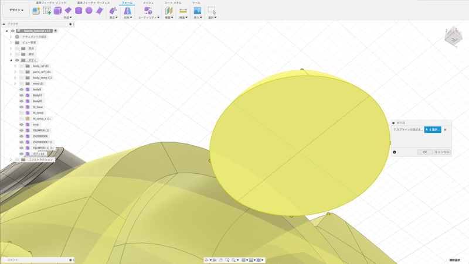469x264 pixels.
Task: Select the FBUMPER (1) (1) body item
Action: pos(43,148)
